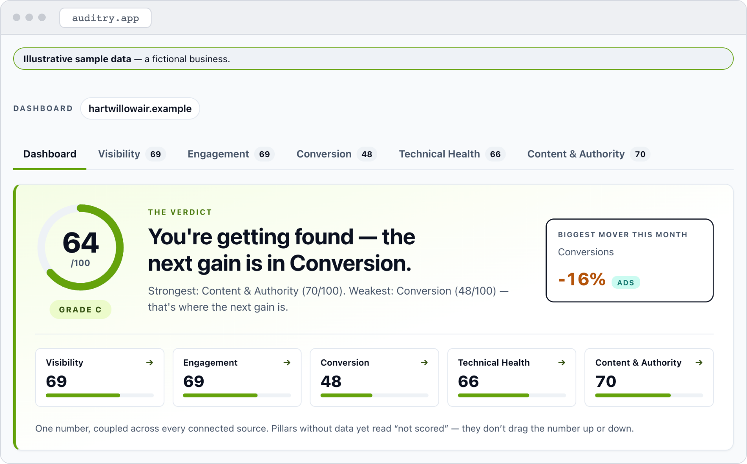Click the hartwillowair.example domain pill
Image resolution: width=747 pixels, height=464 pixels.
(x=140, y=108)
